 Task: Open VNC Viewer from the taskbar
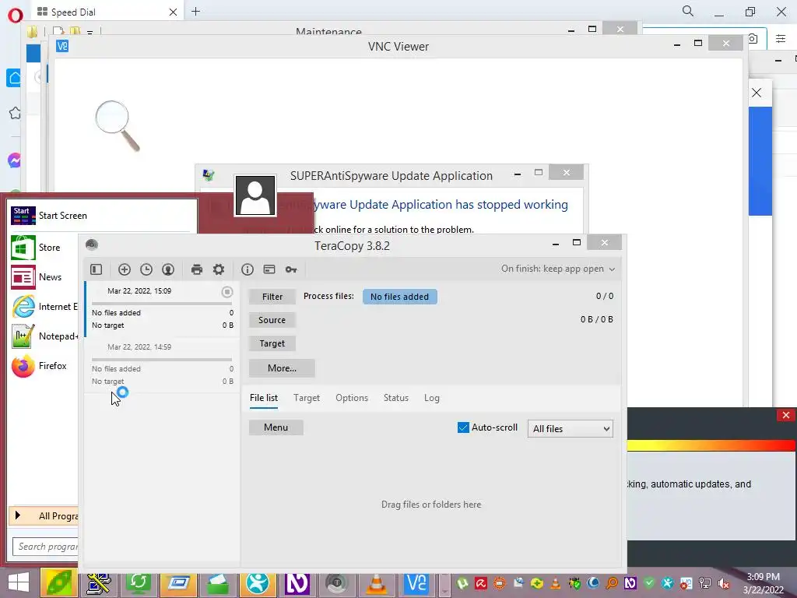pyautogui.click(x=416, y=584)
